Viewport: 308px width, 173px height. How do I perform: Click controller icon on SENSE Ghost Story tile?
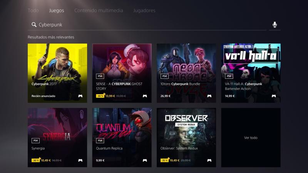click(145, 96)
